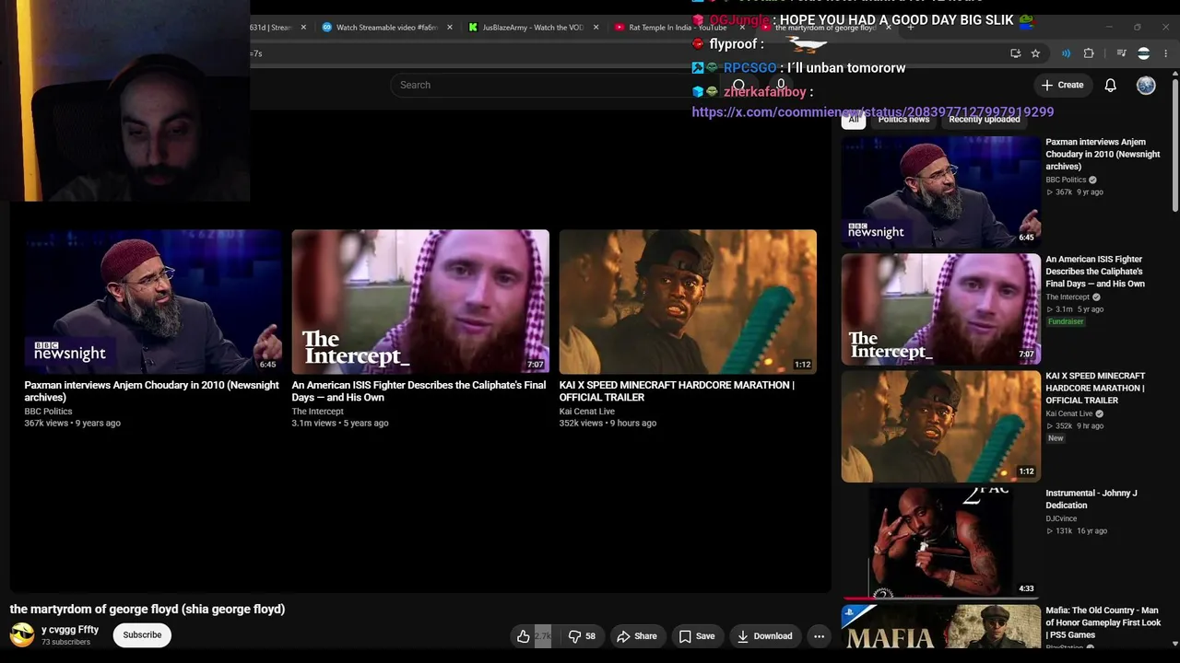
Task: Open sidebar Johnny J Dedication thumbnail
Action: (940, 543)
